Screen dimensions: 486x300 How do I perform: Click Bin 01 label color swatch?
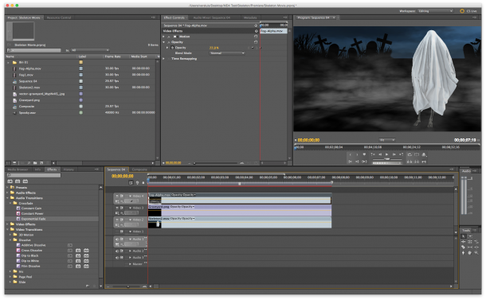[81, 62]
